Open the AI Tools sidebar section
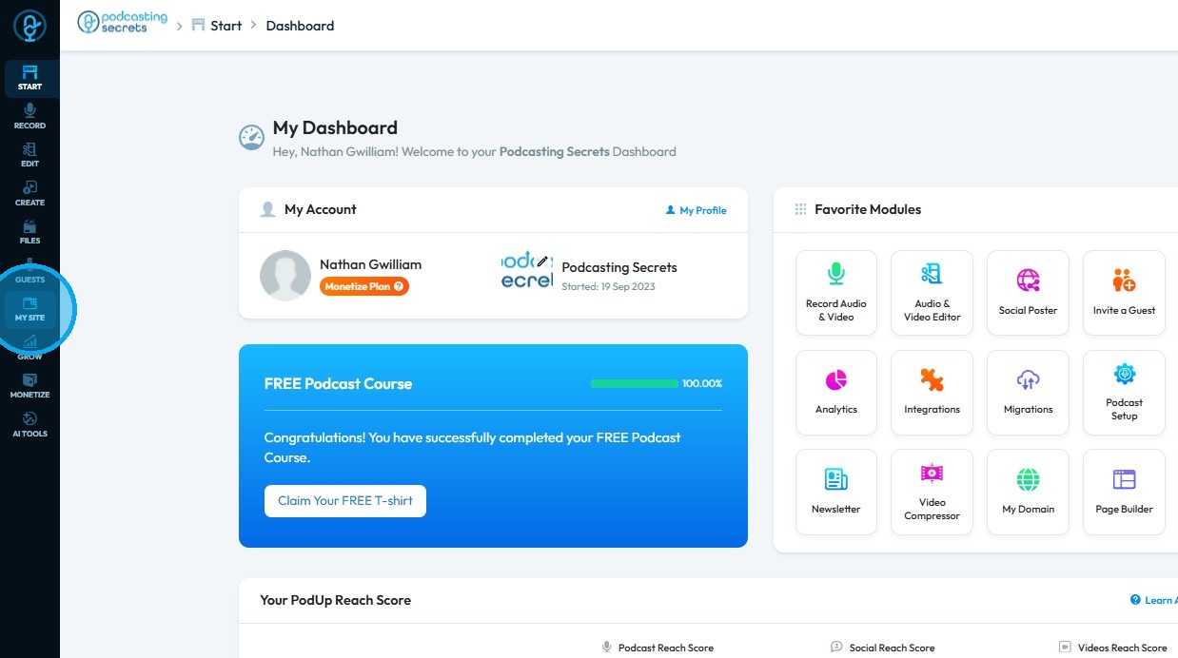1178x658 pixels. coord(29,425)
